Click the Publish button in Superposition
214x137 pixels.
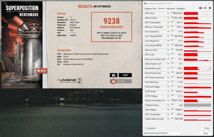tap(121, 81)
